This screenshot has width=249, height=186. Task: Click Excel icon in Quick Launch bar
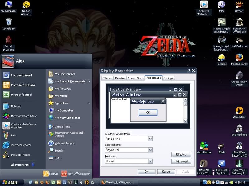point(53,182)
